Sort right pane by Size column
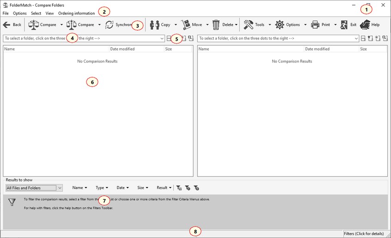 pyautogui.click(x=373, y=49)
